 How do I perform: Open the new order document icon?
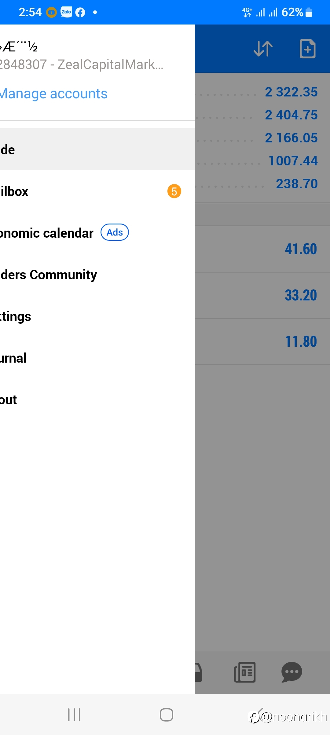[x=307, y=49]
